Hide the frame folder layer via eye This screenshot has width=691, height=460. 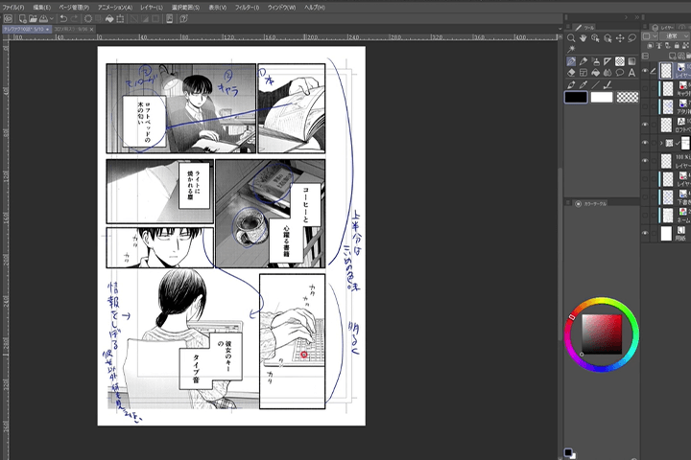tap(645, 143)
